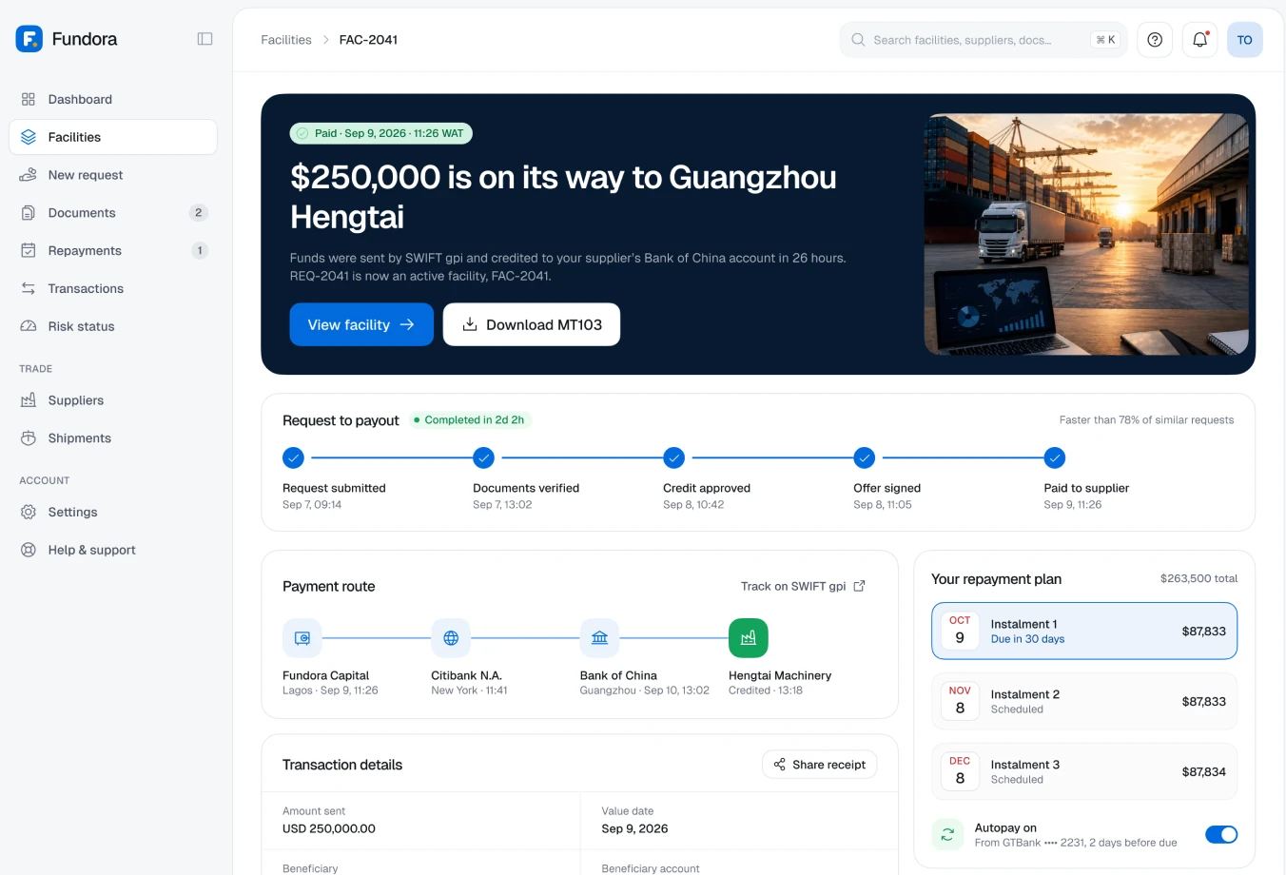
Task: Click the Fundora Capital route icon
Action: pos(302,638)
